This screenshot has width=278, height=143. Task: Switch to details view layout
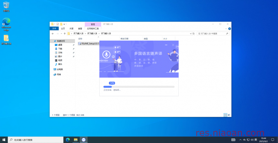click(225, 115)
